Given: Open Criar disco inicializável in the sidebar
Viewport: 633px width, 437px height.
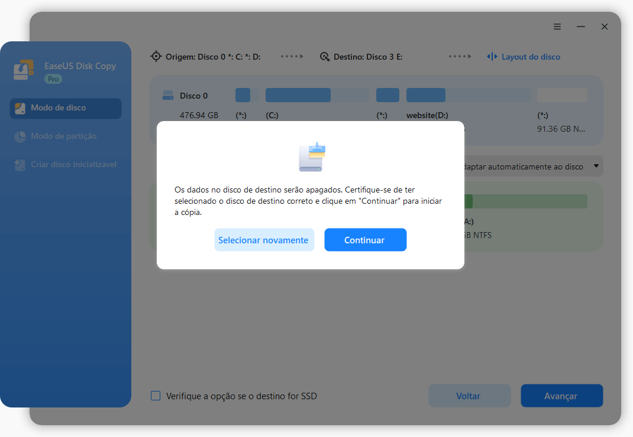Looking at the screenshot, I should [65, 164].
